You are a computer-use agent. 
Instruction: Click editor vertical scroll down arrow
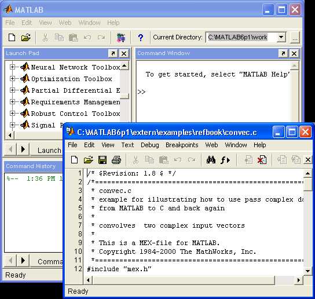(x=308, y=271)
